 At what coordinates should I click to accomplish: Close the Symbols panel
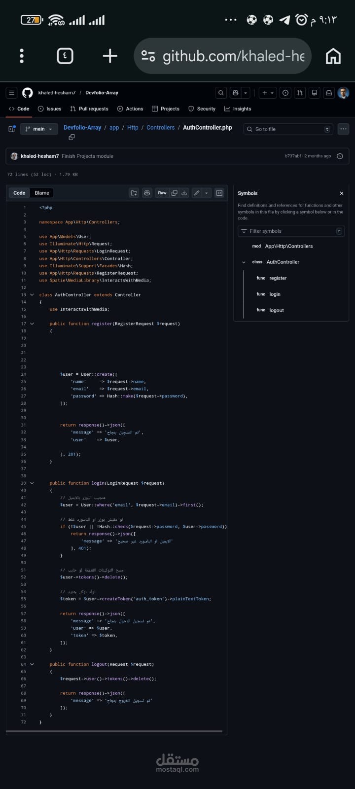(342, 193)
